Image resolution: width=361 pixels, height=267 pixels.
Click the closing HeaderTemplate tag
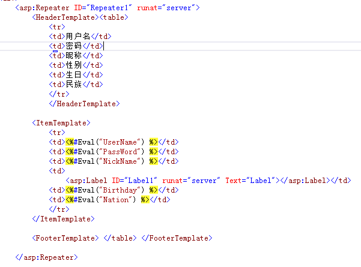tap(84, 104)
